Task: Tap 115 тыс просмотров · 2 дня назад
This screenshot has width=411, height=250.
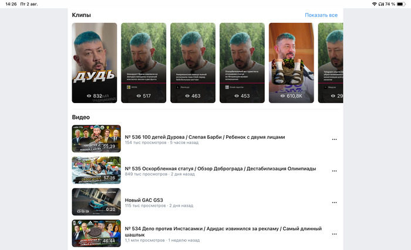Action: 159,206
